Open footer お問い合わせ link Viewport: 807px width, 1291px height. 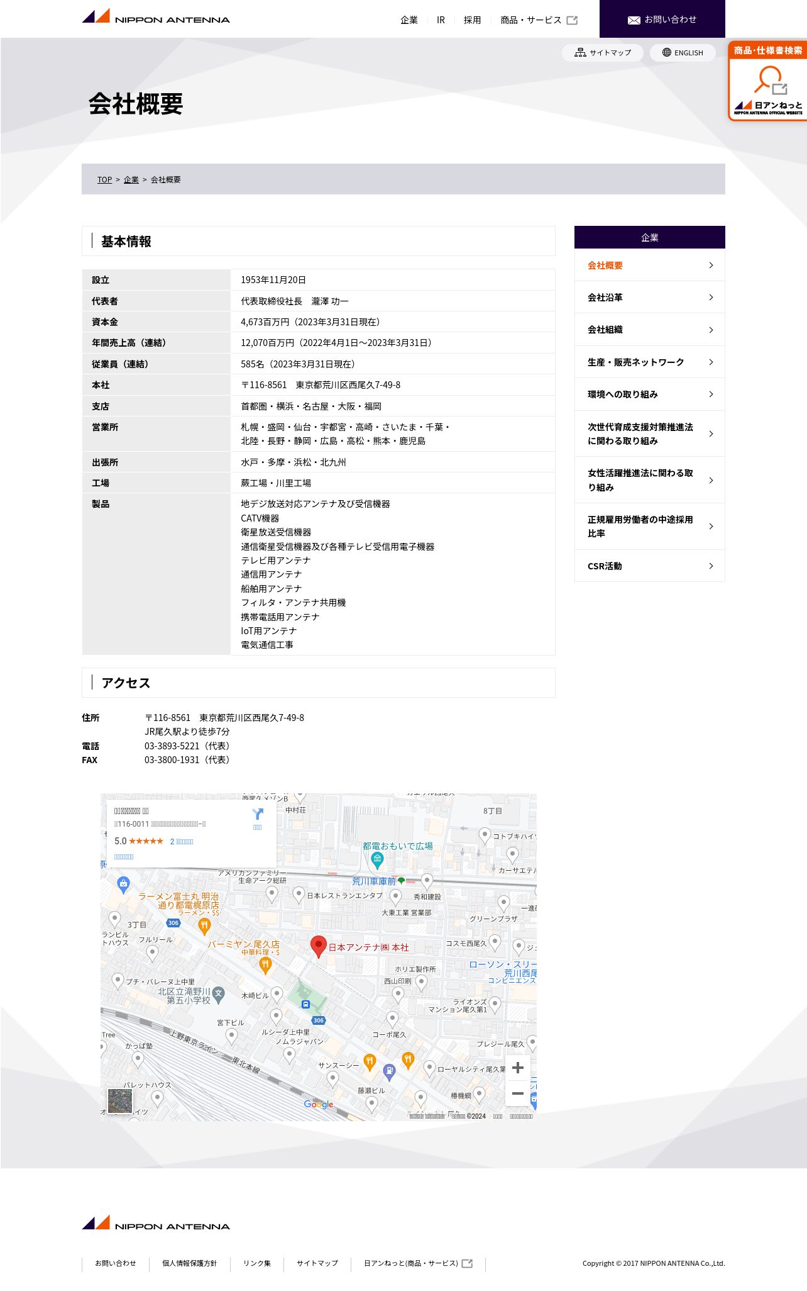[115, 1263]
